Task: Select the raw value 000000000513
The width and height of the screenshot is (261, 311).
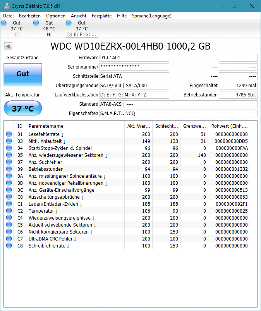Action: pos(232,190)
